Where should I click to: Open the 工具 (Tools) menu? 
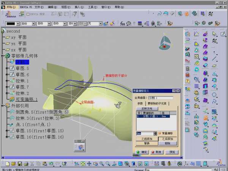[x=93, y=7]
